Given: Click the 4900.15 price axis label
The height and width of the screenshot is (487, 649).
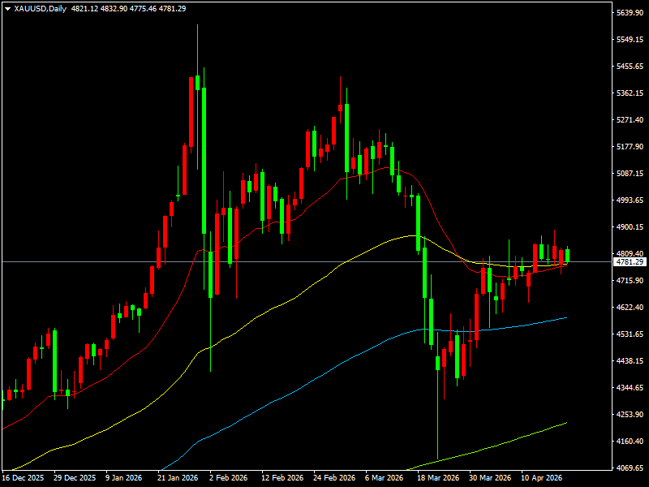Looking at the screenshot, I should click(x=630, y=227).
